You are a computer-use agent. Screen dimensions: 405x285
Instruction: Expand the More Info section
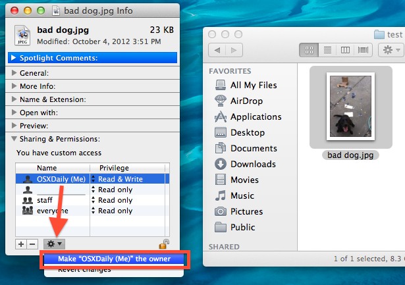14,86
